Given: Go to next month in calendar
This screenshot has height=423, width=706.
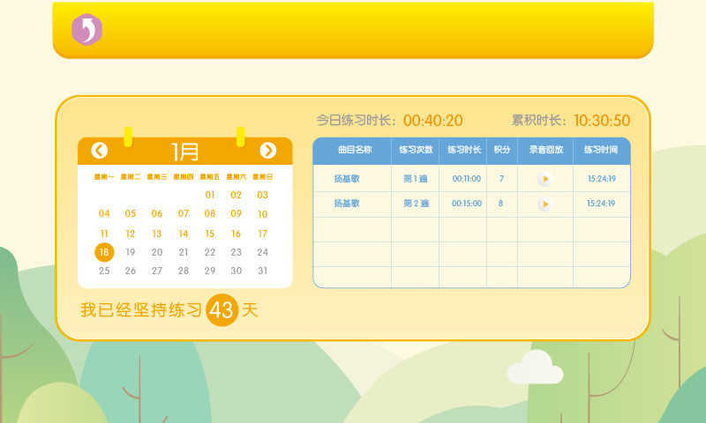Looking at the screenshot, I should (267, 151).
